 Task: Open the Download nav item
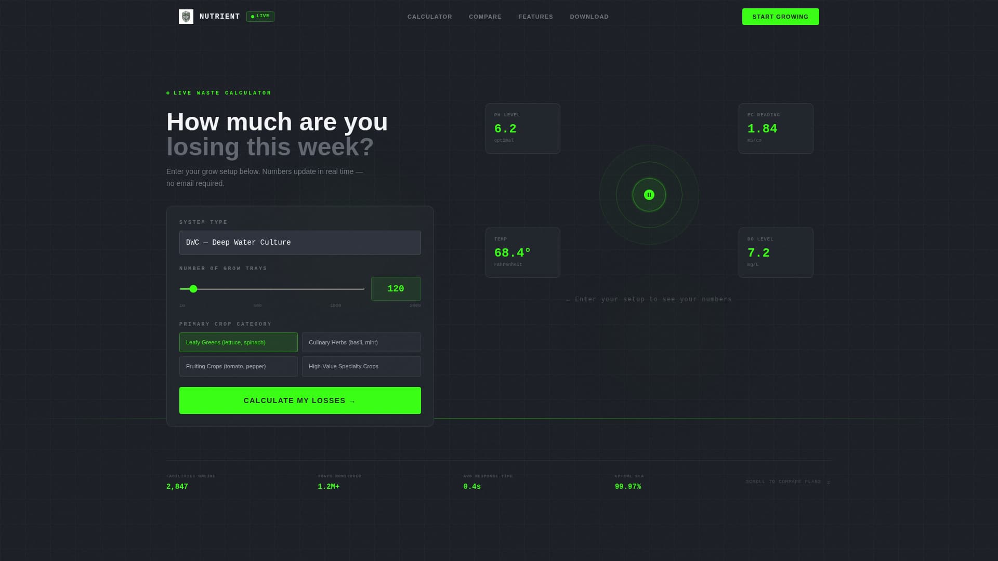tap(589, 17)
